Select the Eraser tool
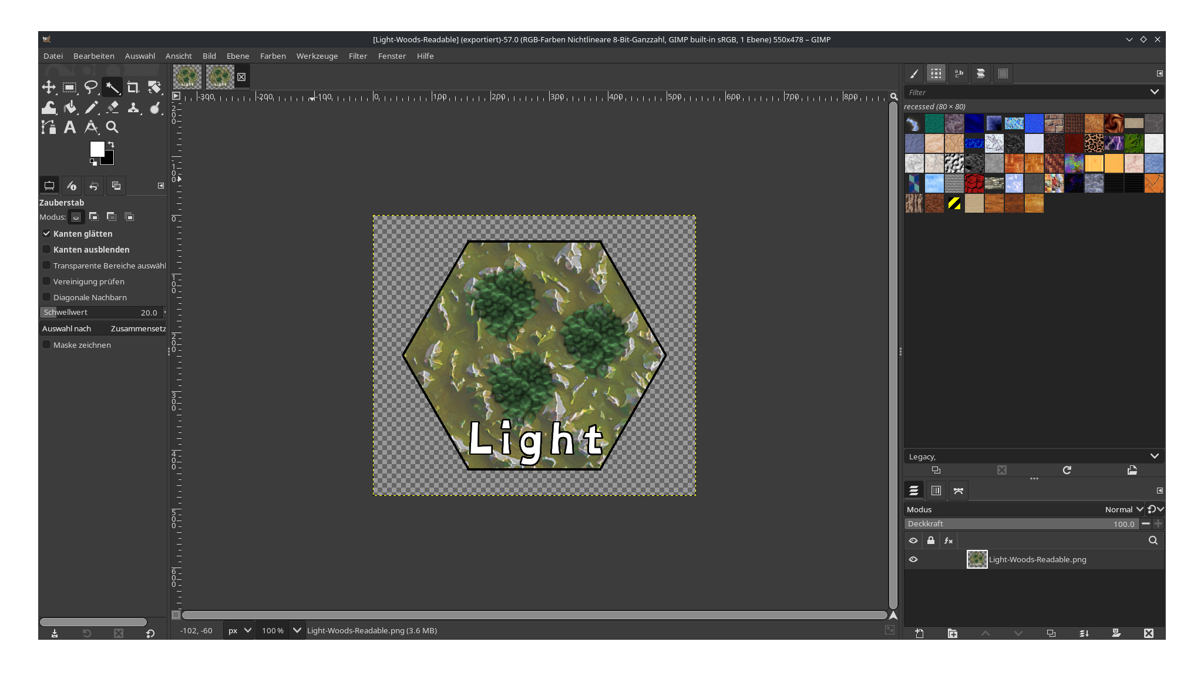Screen dimensions: 1204x685 click(113, 108)
